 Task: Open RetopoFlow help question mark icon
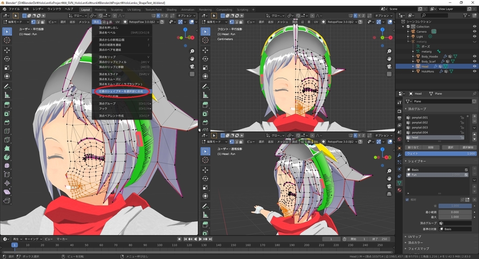(162, 22)
